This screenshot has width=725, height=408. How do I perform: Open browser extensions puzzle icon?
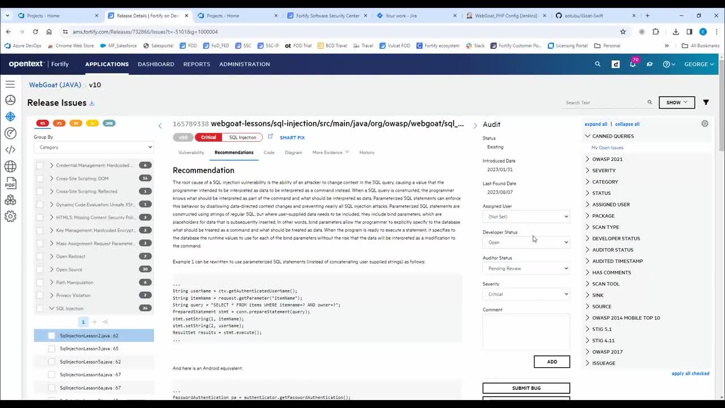coord(656,32)
